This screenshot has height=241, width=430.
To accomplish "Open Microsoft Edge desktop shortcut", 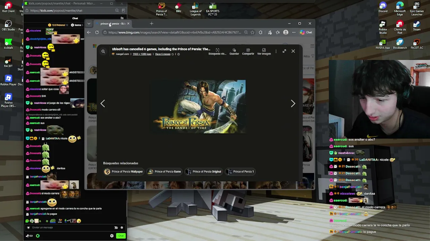I will point(400,9).
